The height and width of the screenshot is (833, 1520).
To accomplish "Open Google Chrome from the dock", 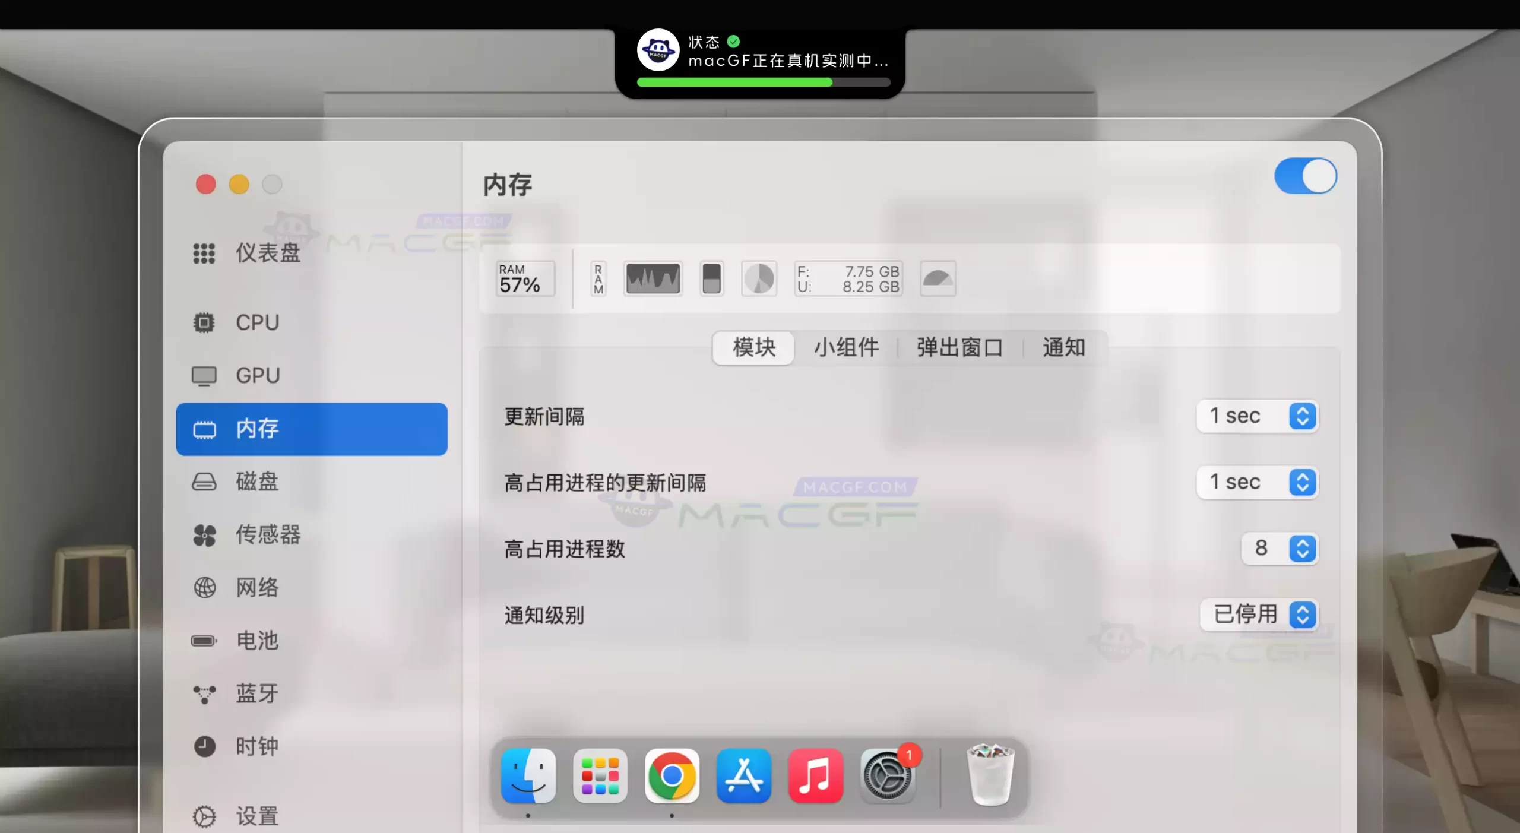I will point(672,775).
